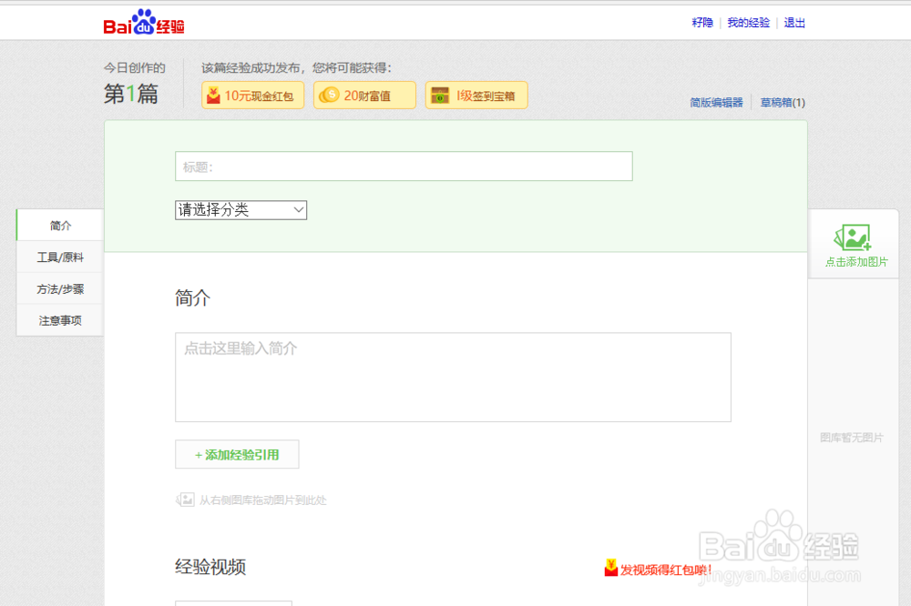911x606 pixels.
Task: Click the add image icon on the right panel
Action: tap(853, 237)
